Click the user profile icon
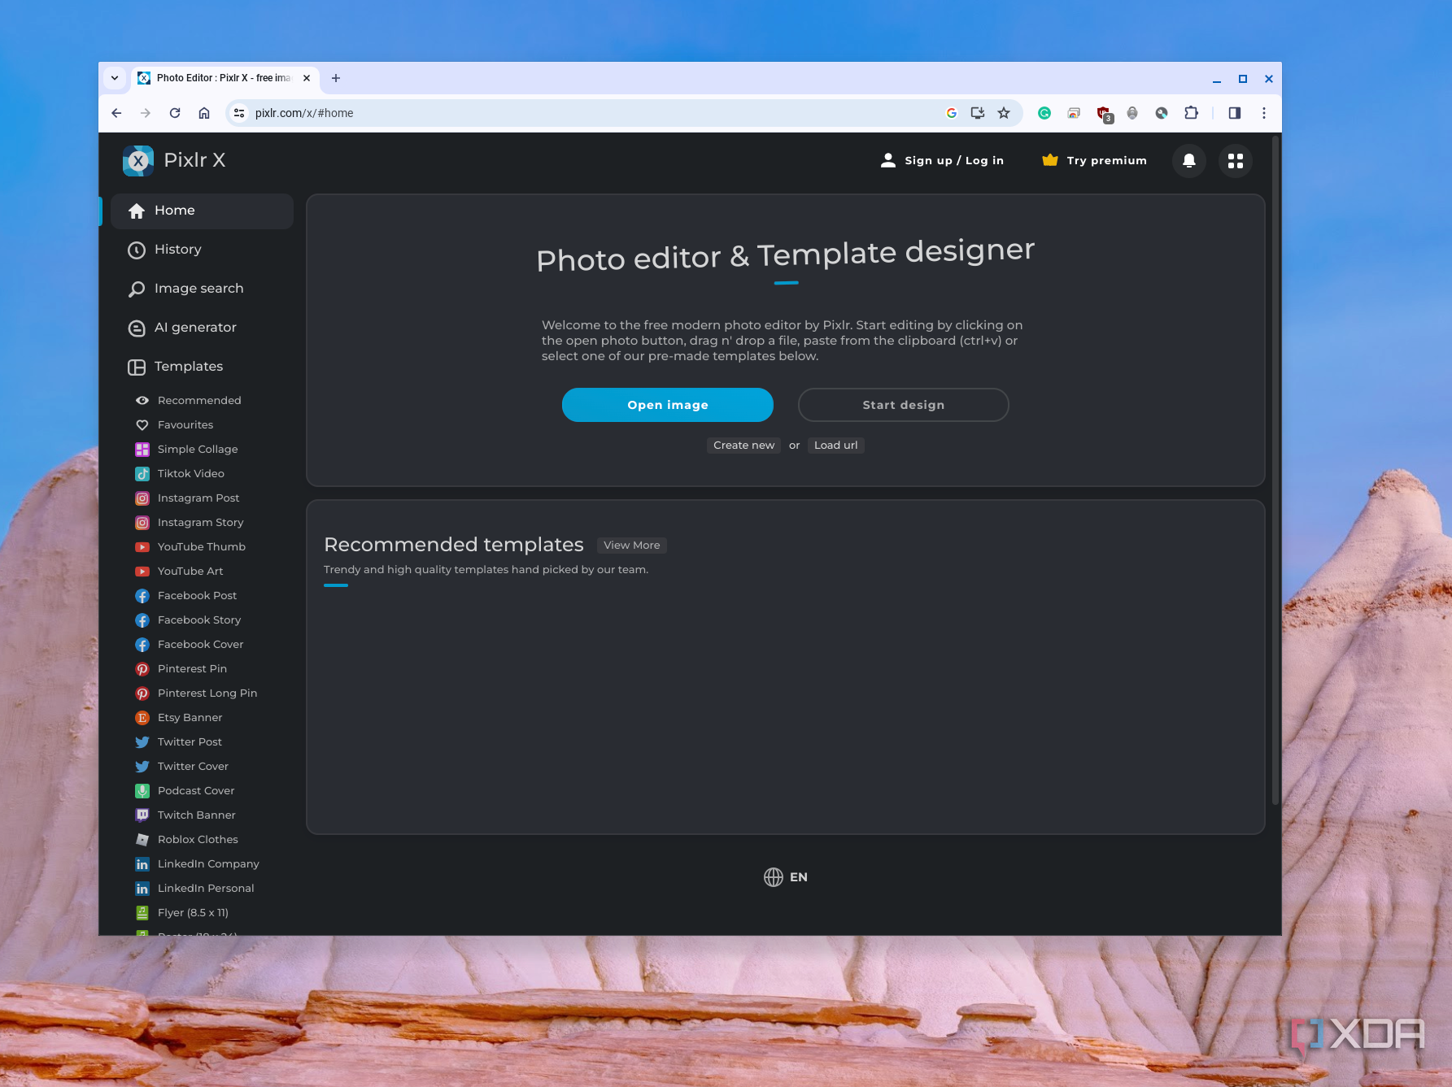Screen dimensions: 1452x1087 [x=888, y=160]
